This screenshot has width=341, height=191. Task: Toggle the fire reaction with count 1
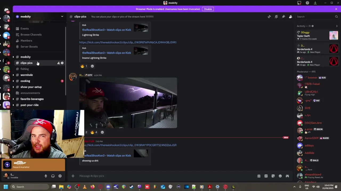point(84,66)
